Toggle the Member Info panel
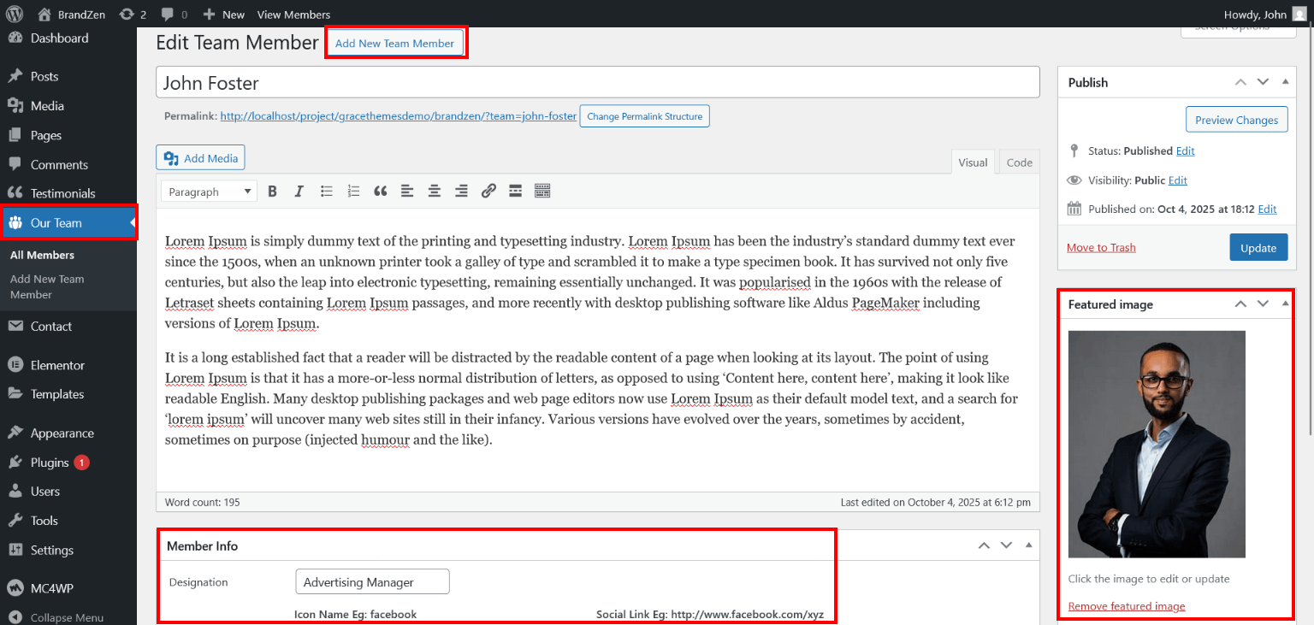The image size is (1314, 625). 1028,545
